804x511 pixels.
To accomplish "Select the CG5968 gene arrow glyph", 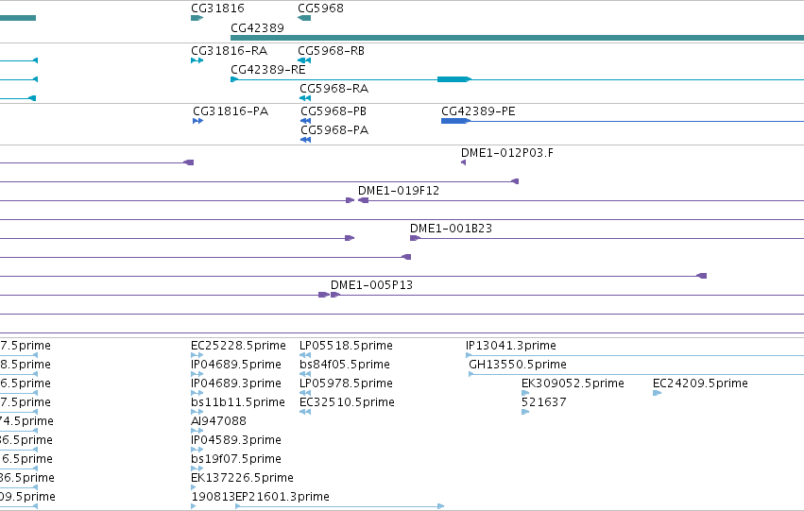I will click(x=304, y=18).
